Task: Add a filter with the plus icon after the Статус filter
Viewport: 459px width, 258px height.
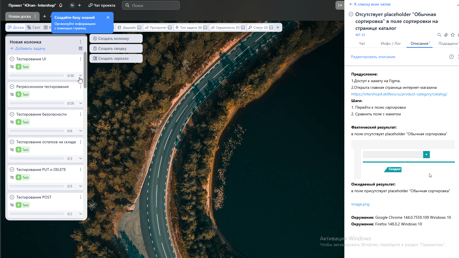Action: click(x=278, y=27)
